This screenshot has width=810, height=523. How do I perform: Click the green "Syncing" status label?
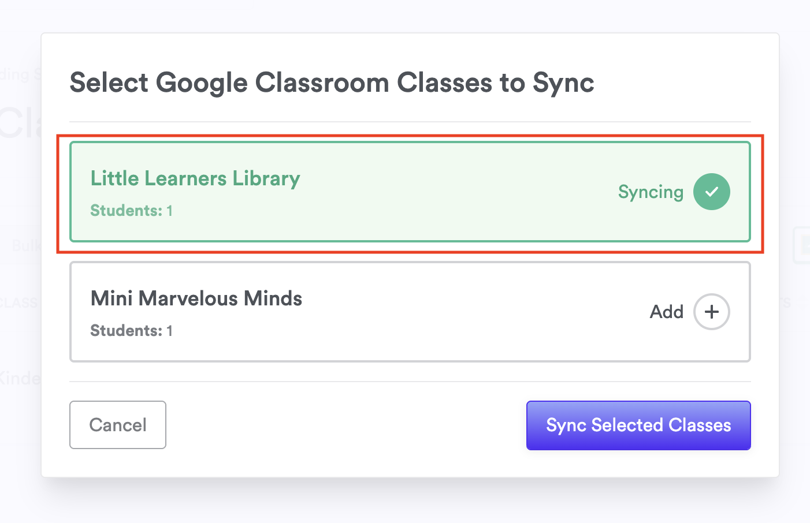point(651,192)
